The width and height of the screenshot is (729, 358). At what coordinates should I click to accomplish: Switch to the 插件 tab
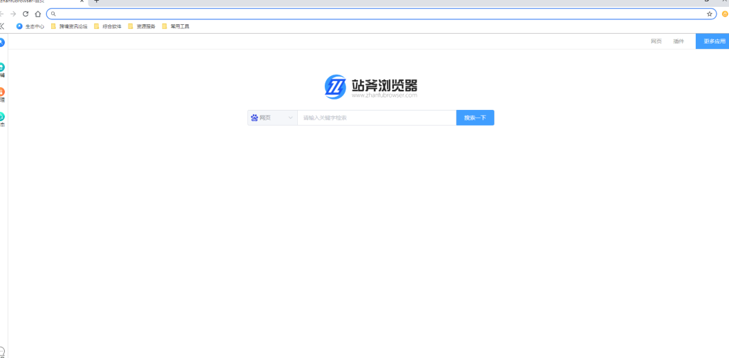click(679, 41)
